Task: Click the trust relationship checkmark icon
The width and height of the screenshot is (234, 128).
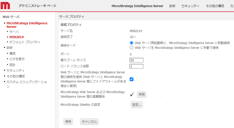Action: coord(132,94)
